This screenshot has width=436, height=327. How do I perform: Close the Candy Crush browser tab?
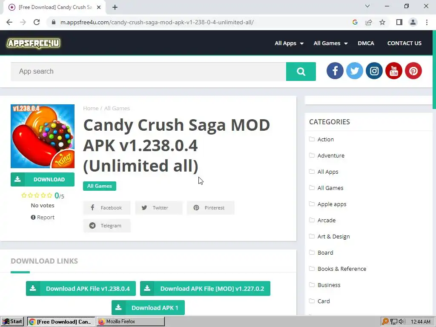[99, 7]
